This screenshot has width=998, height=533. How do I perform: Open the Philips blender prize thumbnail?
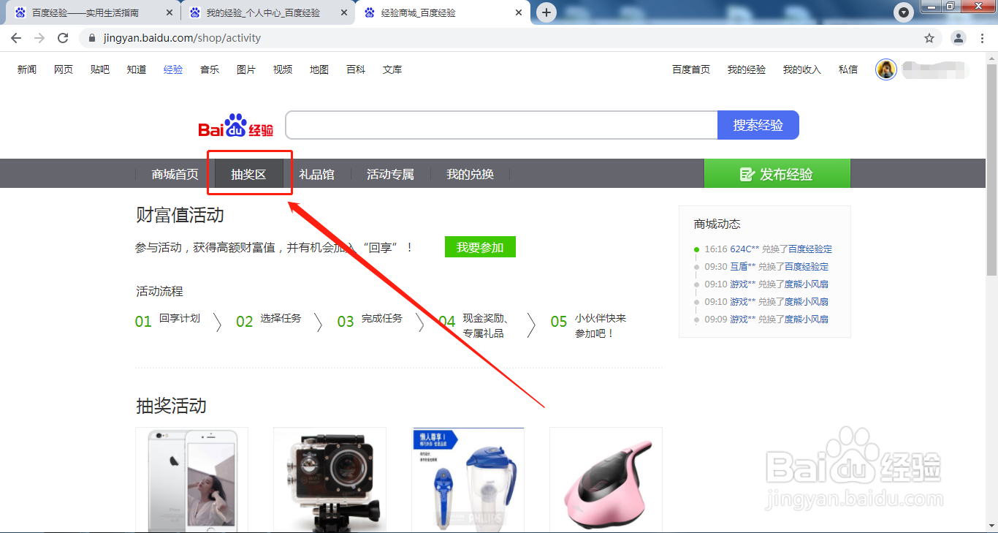(468, 480)
